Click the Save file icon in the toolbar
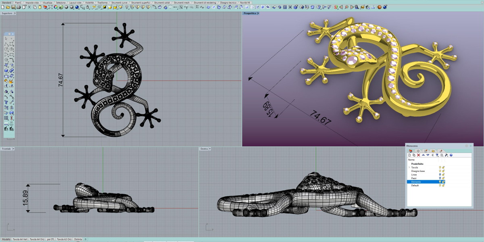The height and width of the screenshot is (242, 484). pyautogui.click(x=13, y=7)
